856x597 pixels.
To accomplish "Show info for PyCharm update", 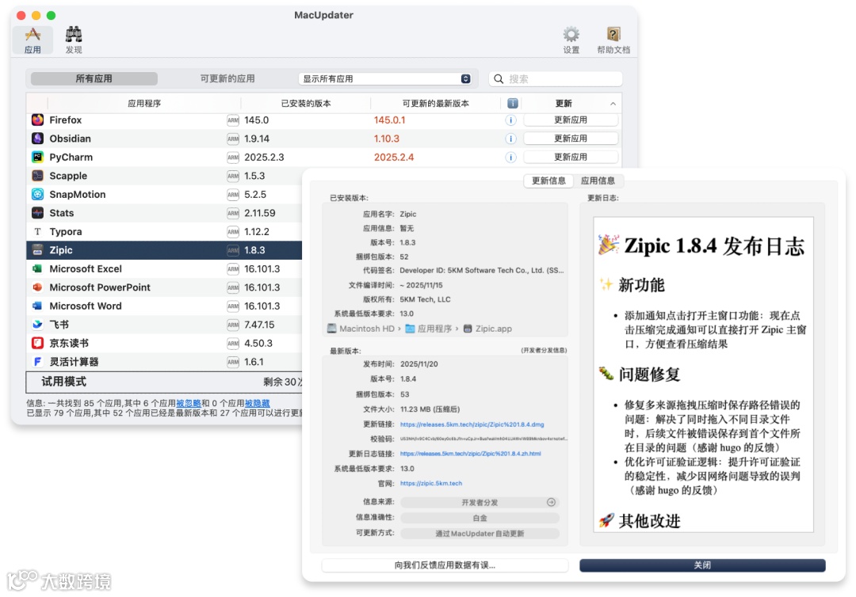I will click(x=510, y=157).
